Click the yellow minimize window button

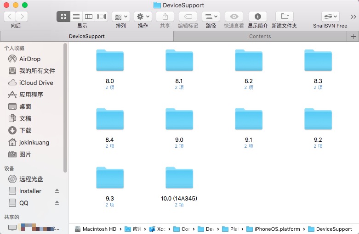pyautogui.click(x=16, y=5)
